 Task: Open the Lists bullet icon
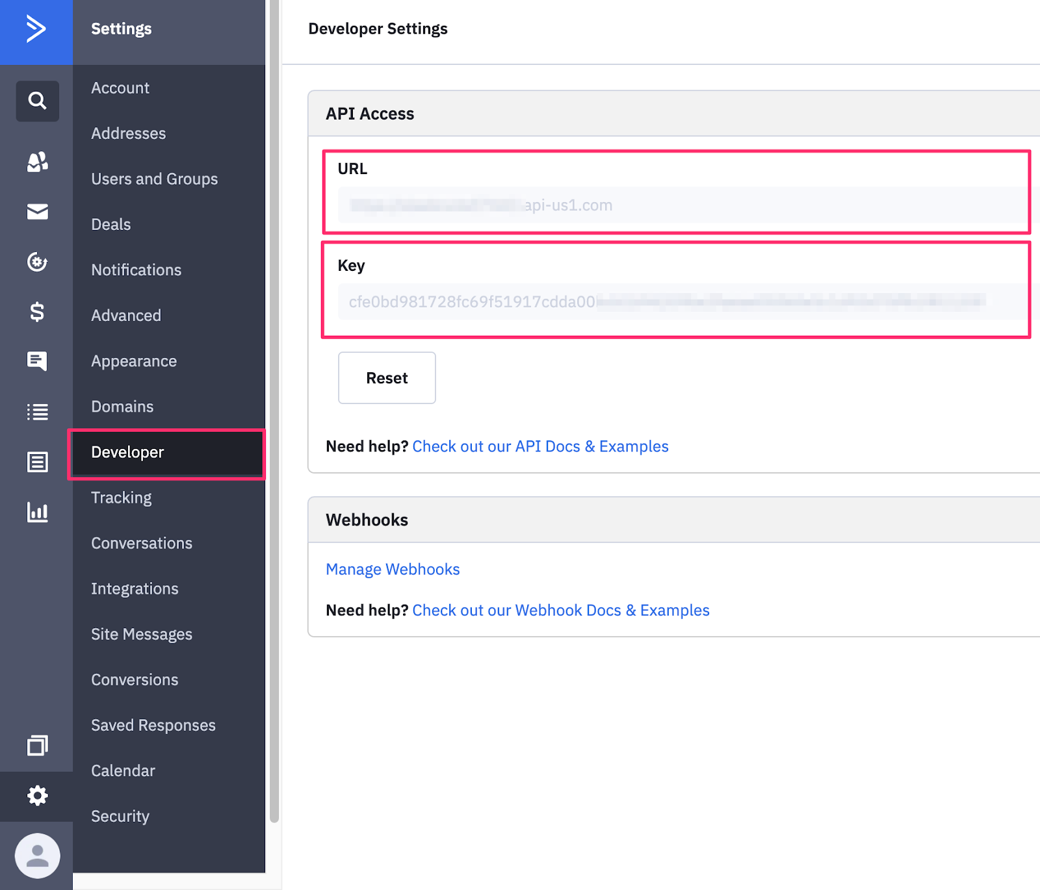[x=37, y=412]
